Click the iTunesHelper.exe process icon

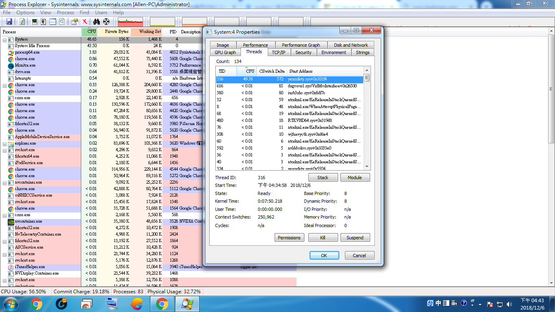coord(11,267)
